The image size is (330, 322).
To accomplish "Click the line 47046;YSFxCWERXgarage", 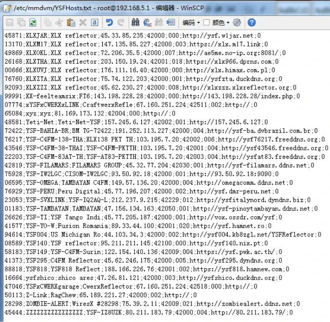I will pyautogui.click(x=131, y=286).
